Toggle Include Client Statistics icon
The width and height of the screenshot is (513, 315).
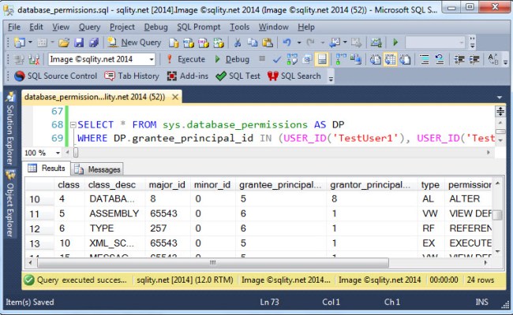[x=356, y=59]
